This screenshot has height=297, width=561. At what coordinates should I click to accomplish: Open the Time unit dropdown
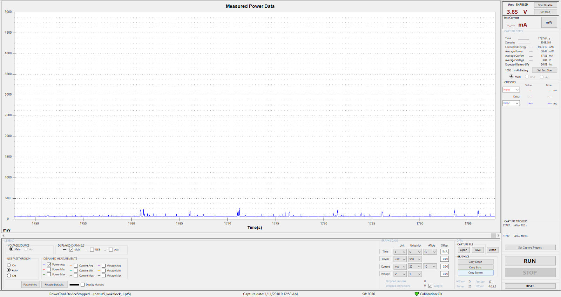(400, 252)
